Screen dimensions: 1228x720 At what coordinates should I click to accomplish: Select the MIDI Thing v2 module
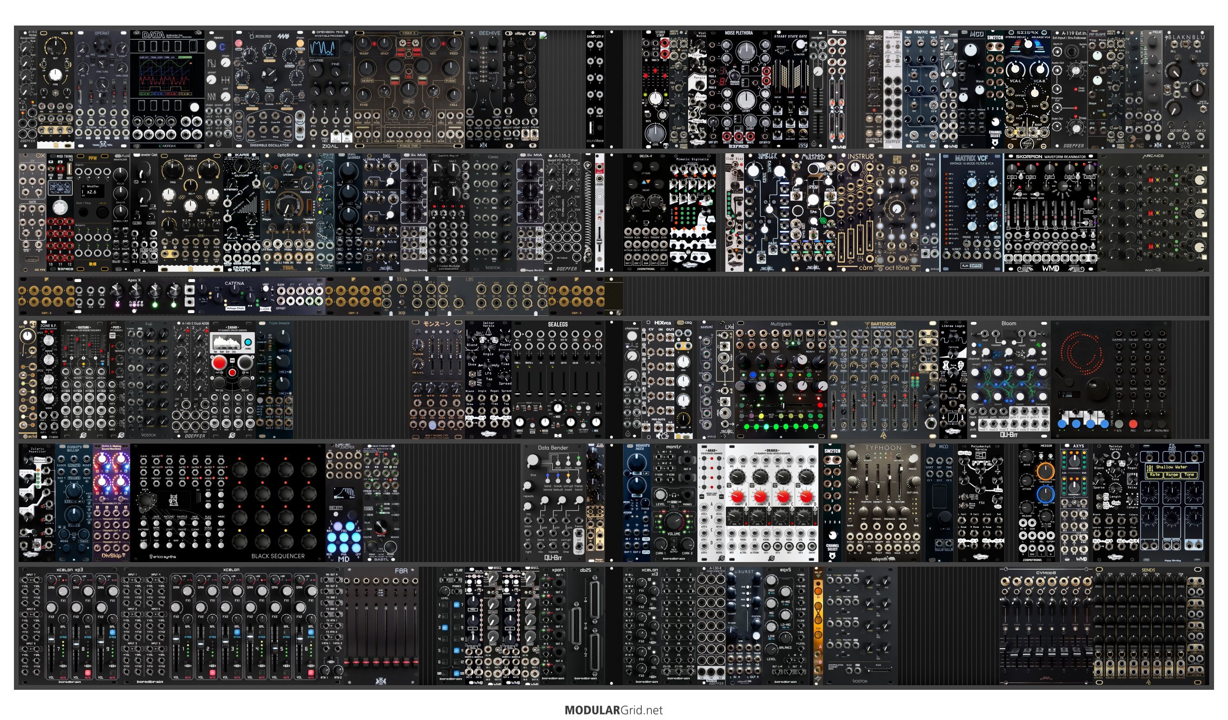pyautogui.click(x=60, y=212)
